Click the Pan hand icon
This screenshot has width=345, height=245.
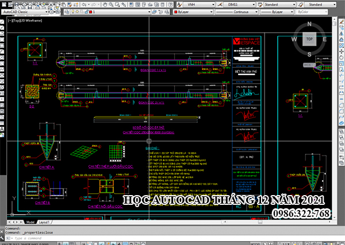tap(105, 5)
